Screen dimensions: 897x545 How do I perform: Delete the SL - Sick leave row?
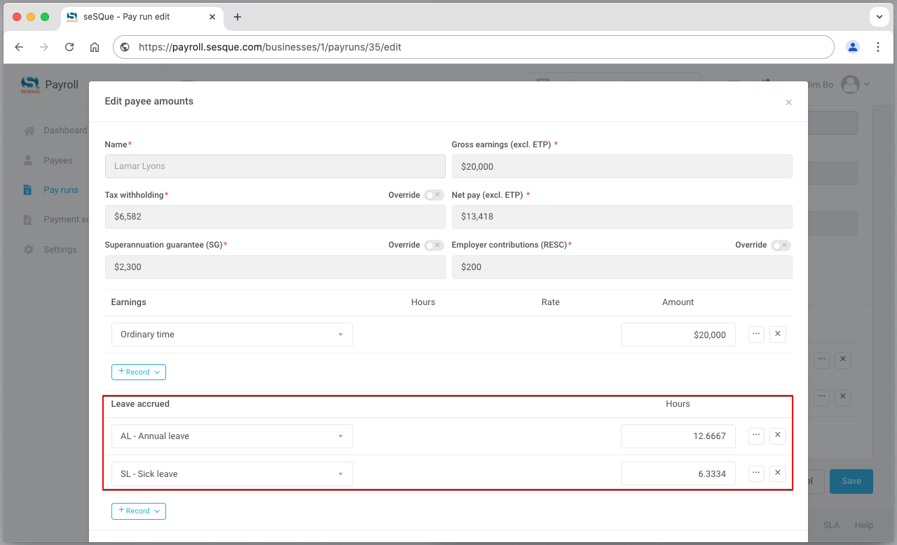click(777, 473)
